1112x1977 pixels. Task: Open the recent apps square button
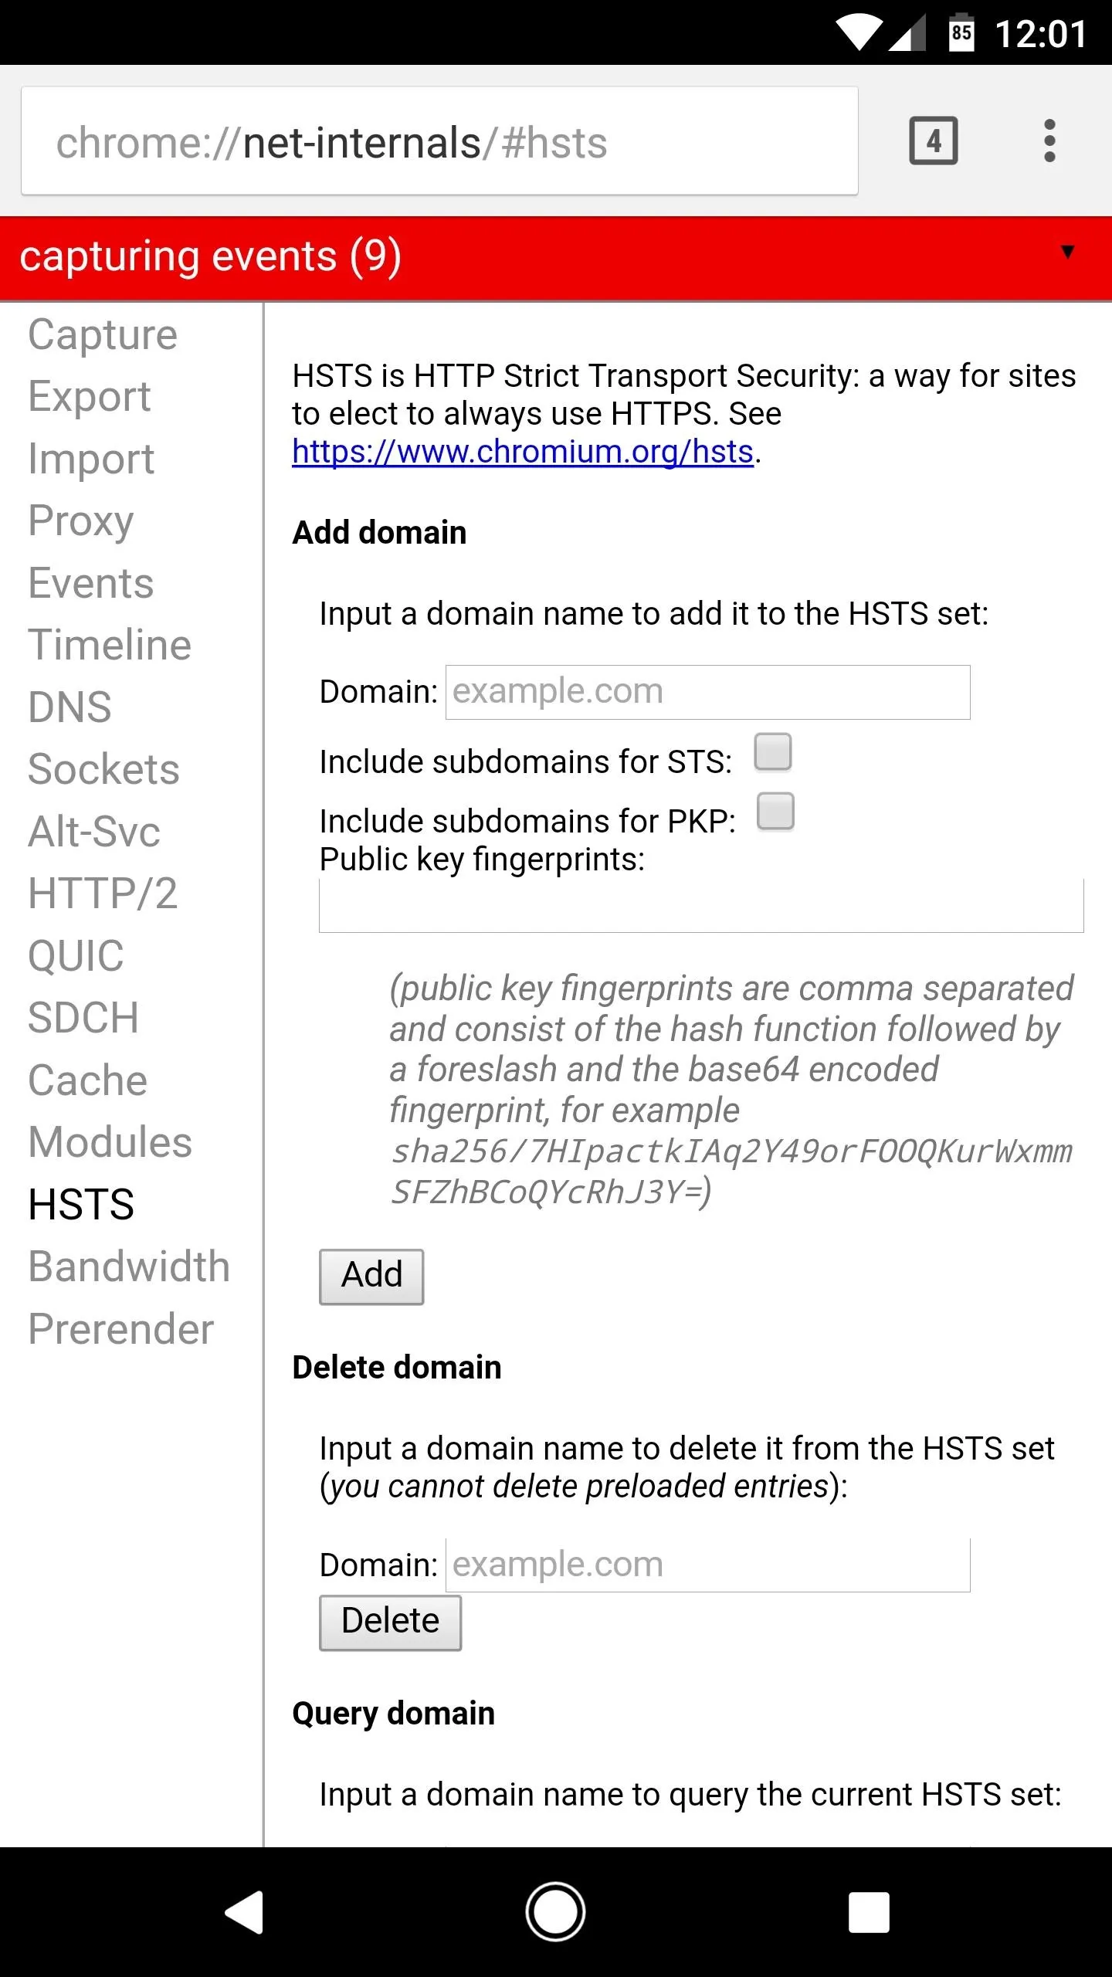tap(869, 1912)
